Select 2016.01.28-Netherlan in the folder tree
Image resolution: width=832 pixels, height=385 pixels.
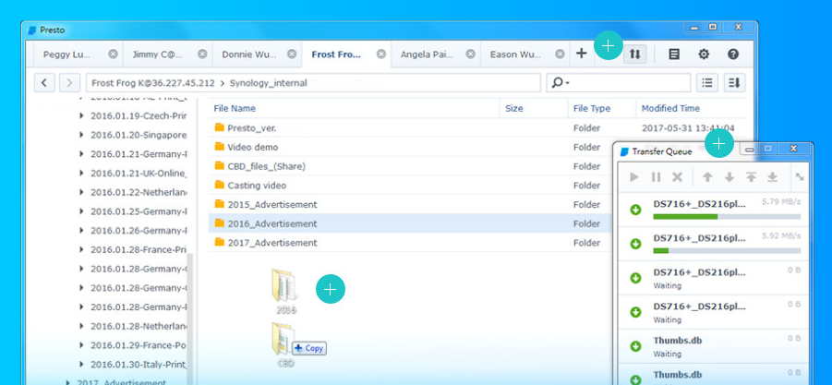tap(139, 326)
